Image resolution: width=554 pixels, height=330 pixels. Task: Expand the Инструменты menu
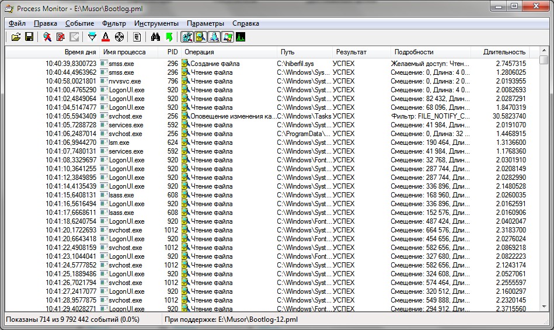(x=156, y=23)
